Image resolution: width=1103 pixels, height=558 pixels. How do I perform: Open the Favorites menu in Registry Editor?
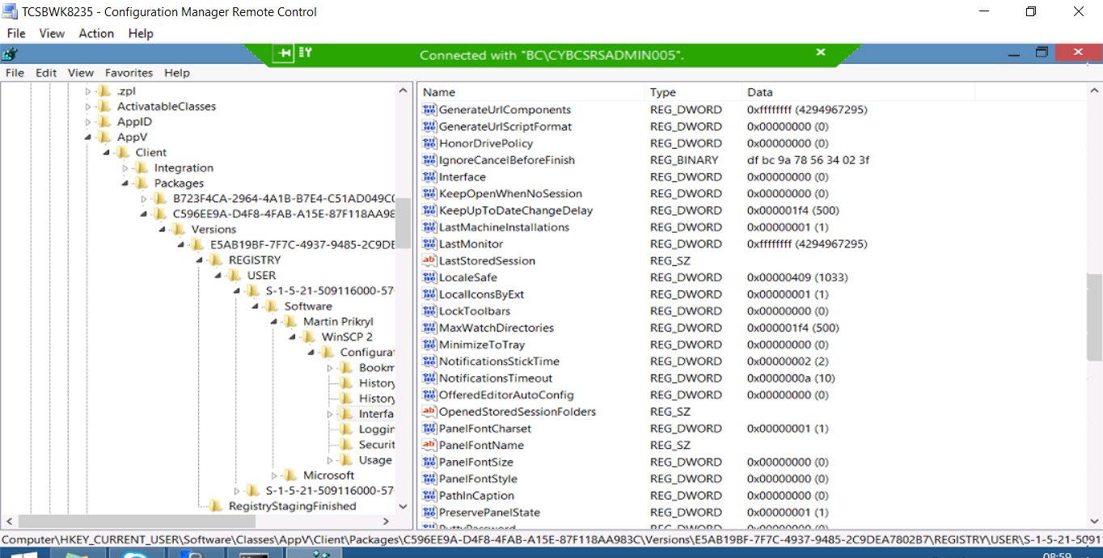click(129, 73)
